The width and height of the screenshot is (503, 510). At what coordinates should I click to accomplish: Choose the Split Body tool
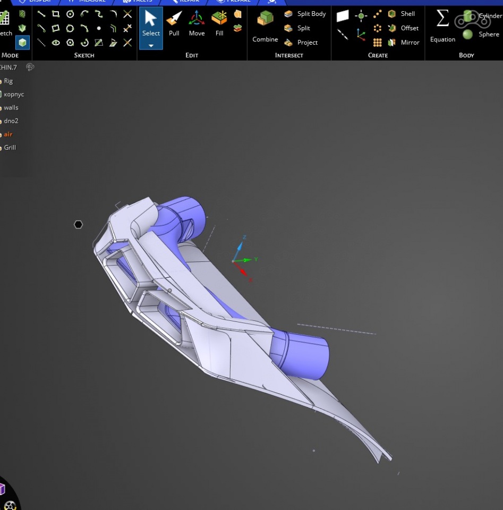point(305,14)
